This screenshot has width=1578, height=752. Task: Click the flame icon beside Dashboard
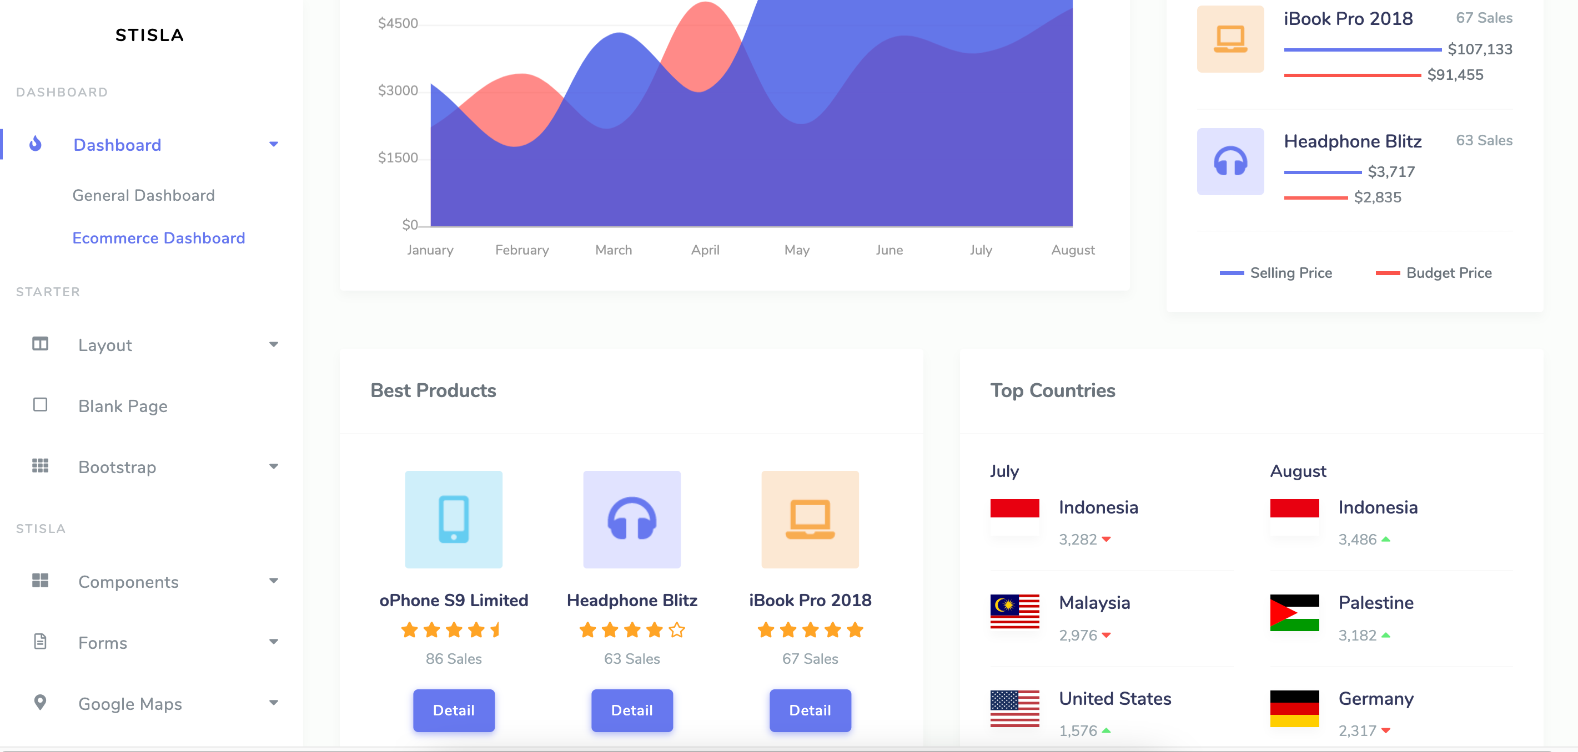tap(36, 144)
